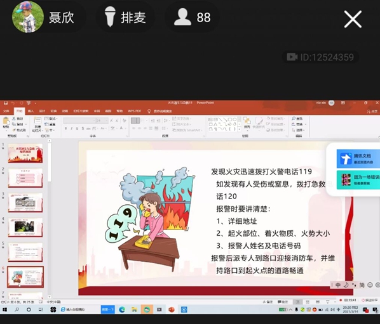Image resolution: width=380 pixels, height=324 pixels.
Task: Select the triangle shape in shapes gallery
Action: pos(215,124)
